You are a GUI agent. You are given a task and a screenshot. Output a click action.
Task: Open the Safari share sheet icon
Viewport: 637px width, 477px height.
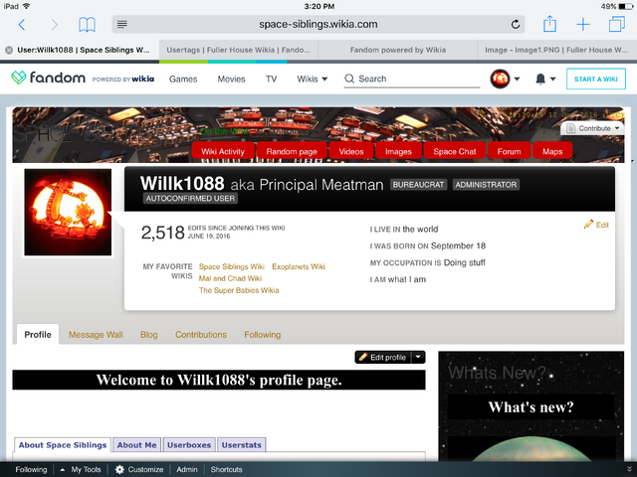pos(549,24)
